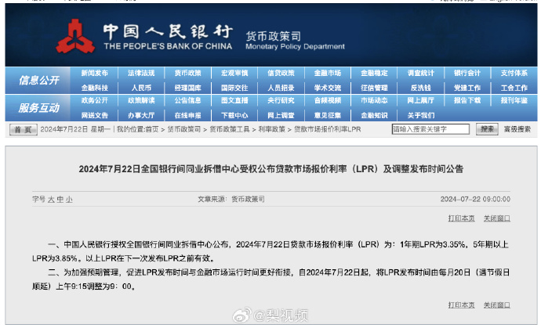Focus the search keyword input field

click(x=432, y=129)
